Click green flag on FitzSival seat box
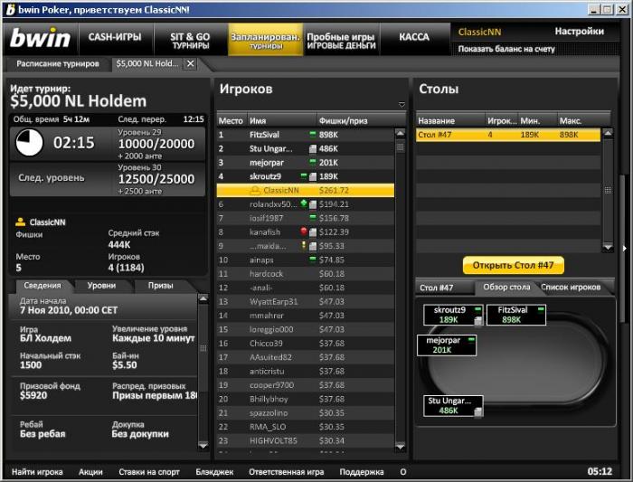 (x=541, y=309)
